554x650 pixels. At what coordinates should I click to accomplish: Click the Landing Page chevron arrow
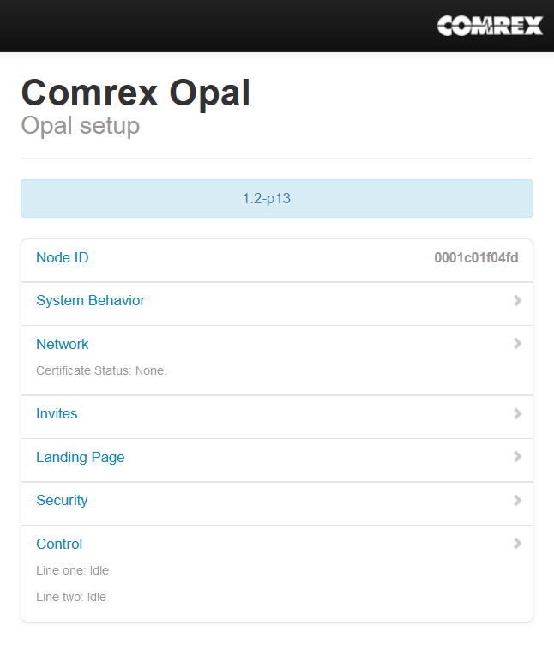[x=517, y=457]
